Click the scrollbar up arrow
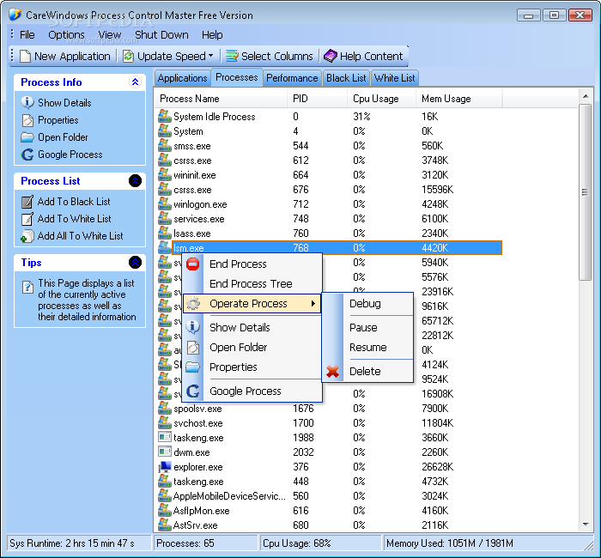Viewport: 601px width, 558px height. pos(586,96)
